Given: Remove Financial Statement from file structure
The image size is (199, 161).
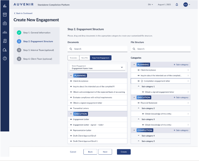Looking at the screenshot, I should [x=188, y=103].
